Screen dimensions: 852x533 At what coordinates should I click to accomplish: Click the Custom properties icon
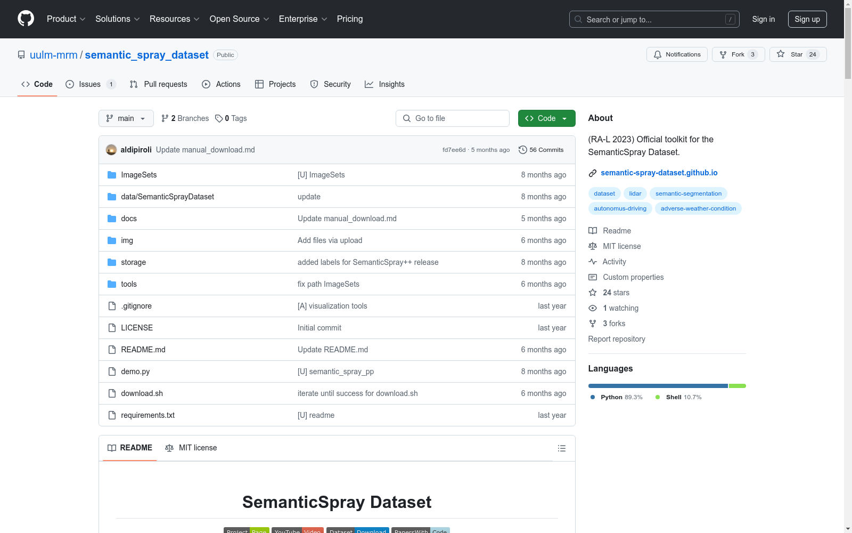(593, 277)
